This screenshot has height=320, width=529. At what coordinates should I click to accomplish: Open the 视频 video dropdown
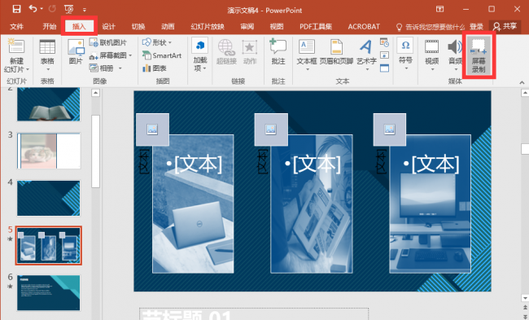pos(432,55)
